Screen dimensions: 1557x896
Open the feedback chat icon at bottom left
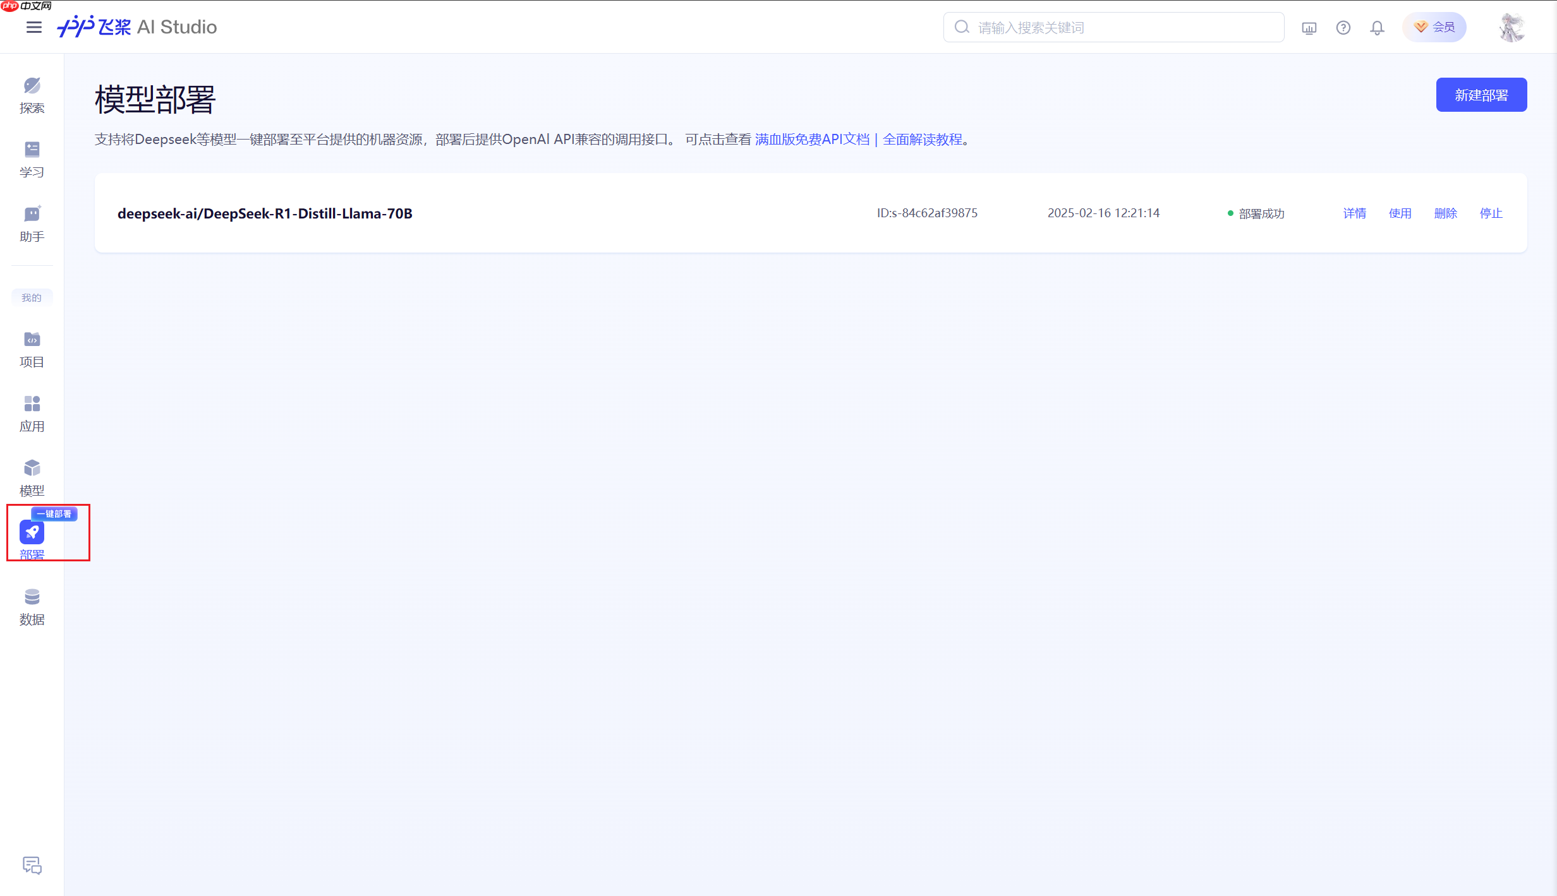click(32, 866)
